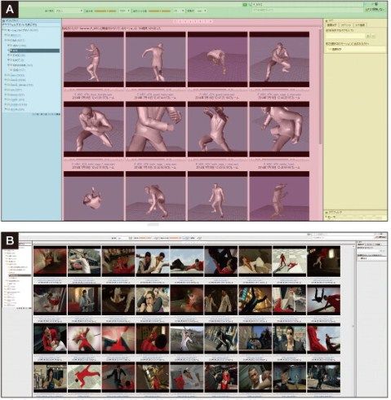Adjust the second yellow slider in window A's toolbar
Screen dimensions: 391x400
(x=160, y=11)
